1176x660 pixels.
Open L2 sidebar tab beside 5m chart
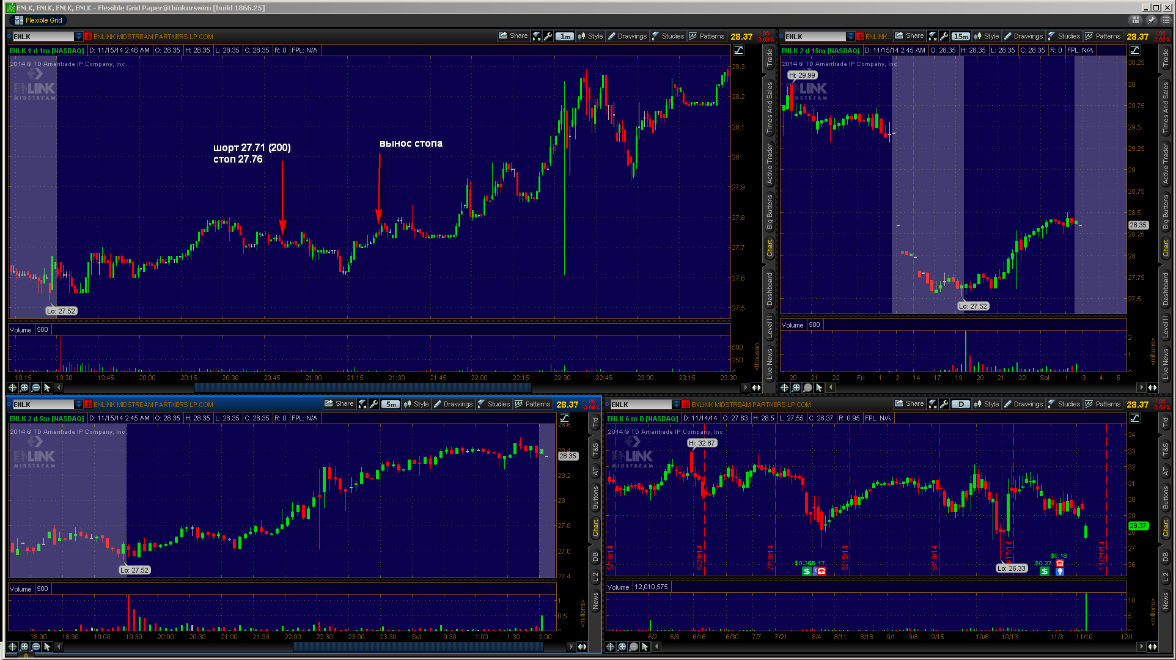click(595, 577)
